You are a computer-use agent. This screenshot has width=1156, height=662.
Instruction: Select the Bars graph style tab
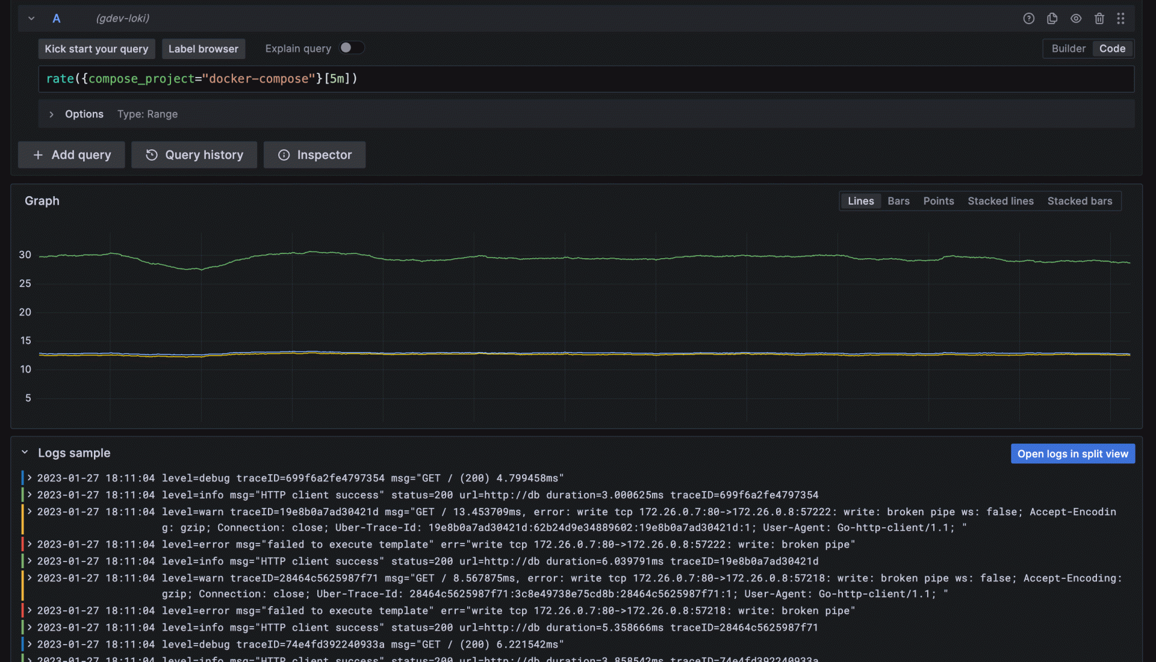click(898, 200)
